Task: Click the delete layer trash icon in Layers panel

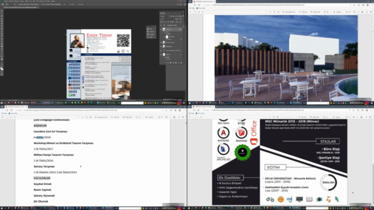Action: pyautogui.click(x=181, y=63)
